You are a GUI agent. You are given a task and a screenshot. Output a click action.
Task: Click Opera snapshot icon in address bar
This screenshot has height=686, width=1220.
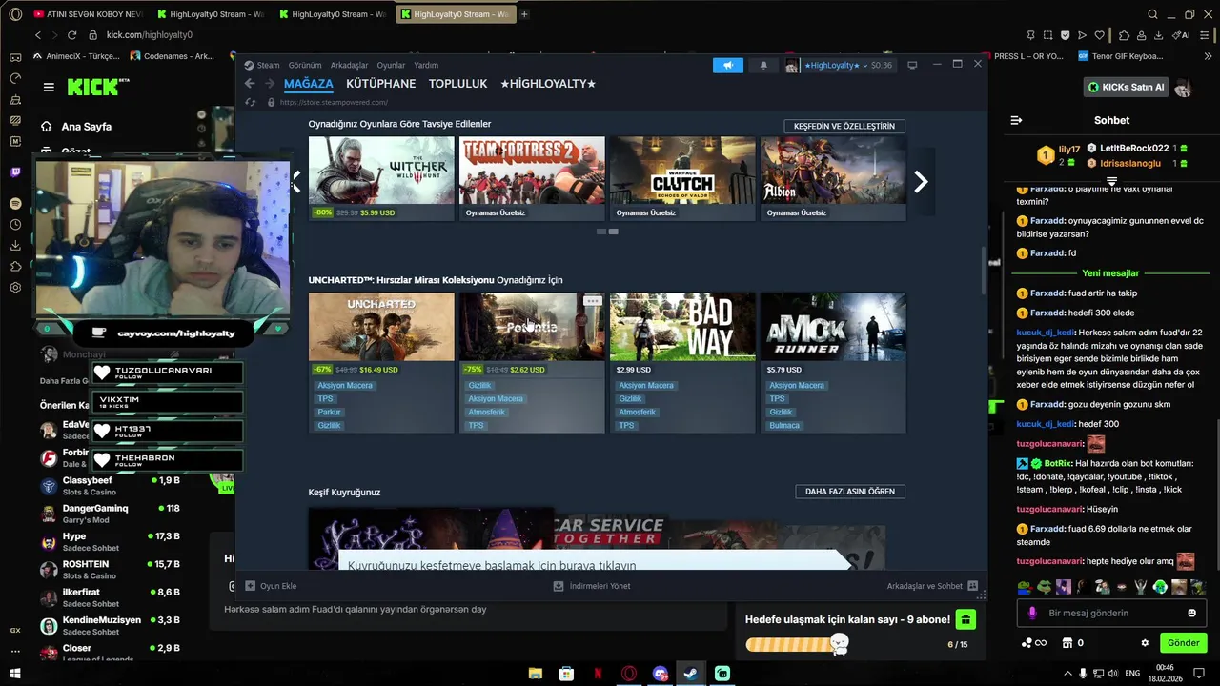click(x=1047, y=35)
